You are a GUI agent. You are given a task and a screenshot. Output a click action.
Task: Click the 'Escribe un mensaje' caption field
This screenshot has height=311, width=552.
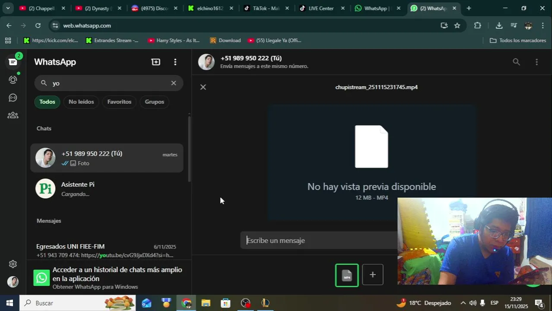tap(319, 240)
